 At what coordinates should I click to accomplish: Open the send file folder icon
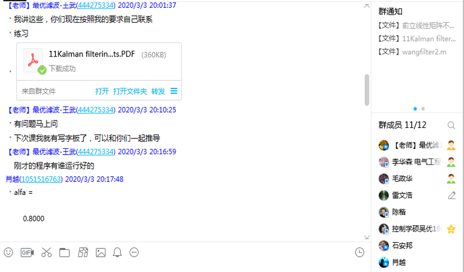pyautogui.click(x=64, y=253)
